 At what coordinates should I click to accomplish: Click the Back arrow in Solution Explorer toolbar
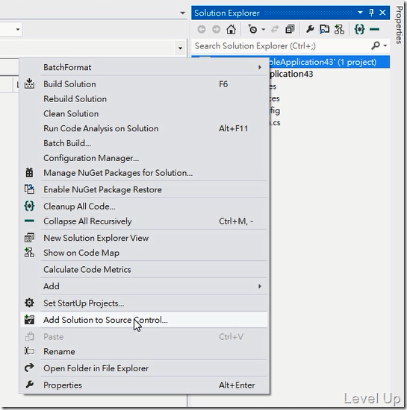click(202, 29)
